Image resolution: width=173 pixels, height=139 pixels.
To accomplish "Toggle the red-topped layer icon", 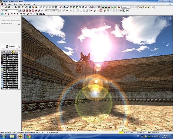I will [109, 7].
